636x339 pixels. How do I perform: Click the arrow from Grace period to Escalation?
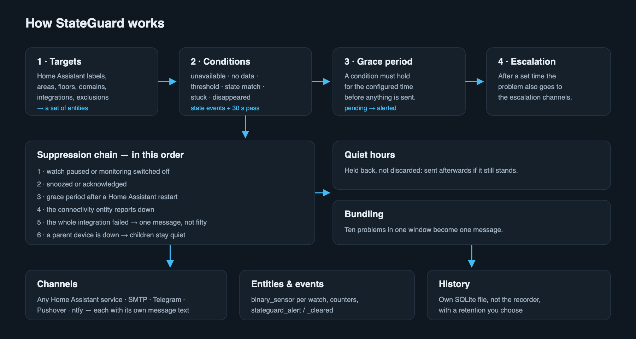click(x=475, y=82)
